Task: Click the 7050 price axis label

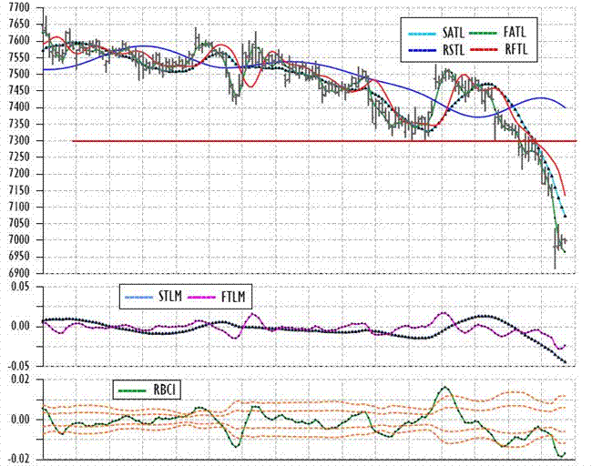Action: coord(19,223)
